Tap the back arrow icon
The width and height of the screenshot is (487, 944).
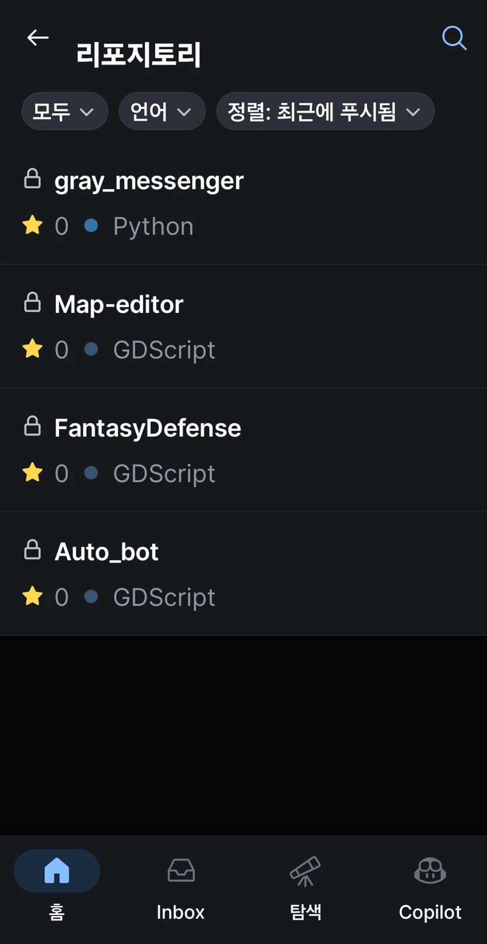point(38,38)
